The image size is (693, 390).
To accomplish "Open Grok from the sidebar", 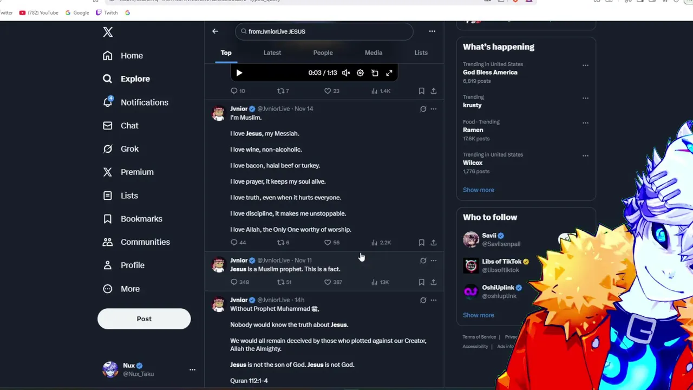I will (120, 148).
